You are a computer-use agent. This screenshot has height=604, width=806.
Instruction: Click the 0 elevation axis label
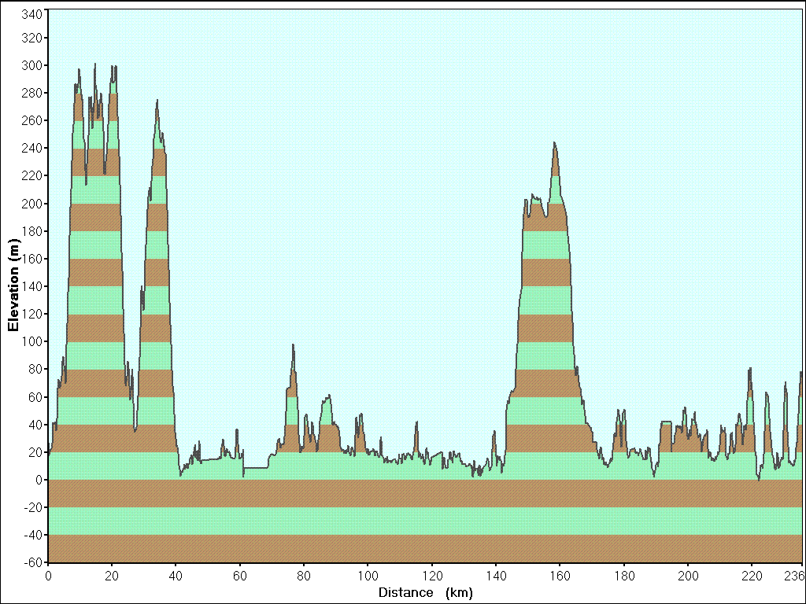39,481
